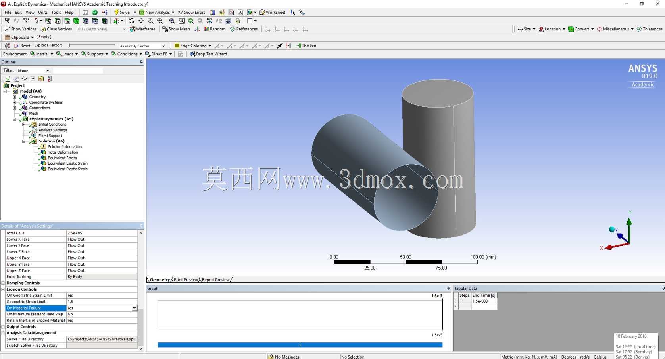Open the On Material Failure dropdown arrow
The width and height of the screenshot is (665, 359).
pyautogui.click(x=135, y=308)
